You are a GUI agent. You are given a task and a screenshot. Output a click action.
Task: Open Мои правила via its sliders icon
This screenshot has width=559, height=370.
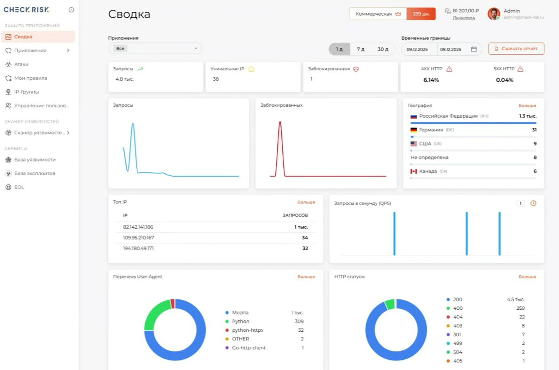pyautogui.click(x=8, y=78)
